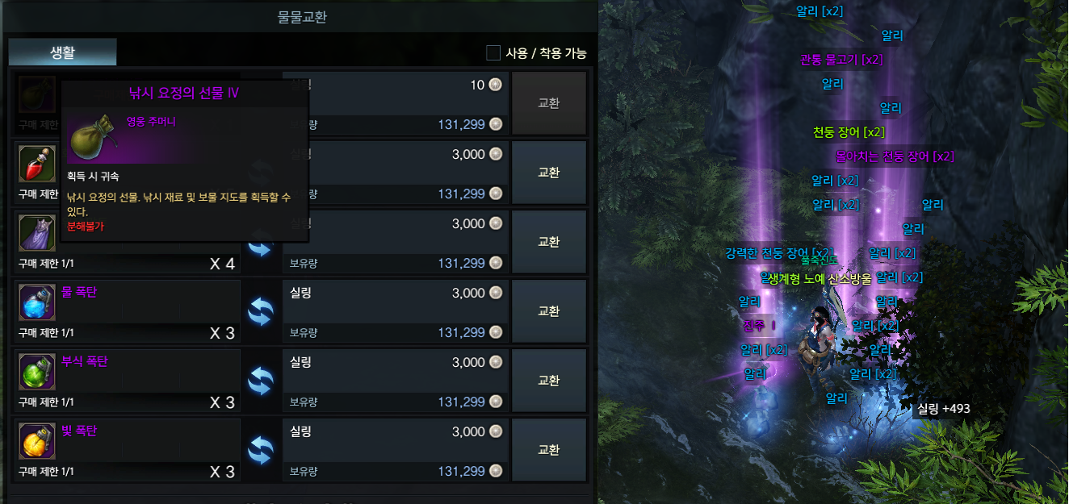Click the exchange arrows icon beside 빛 폭탄
This screenshot has height=504, width=1069.
261,450
